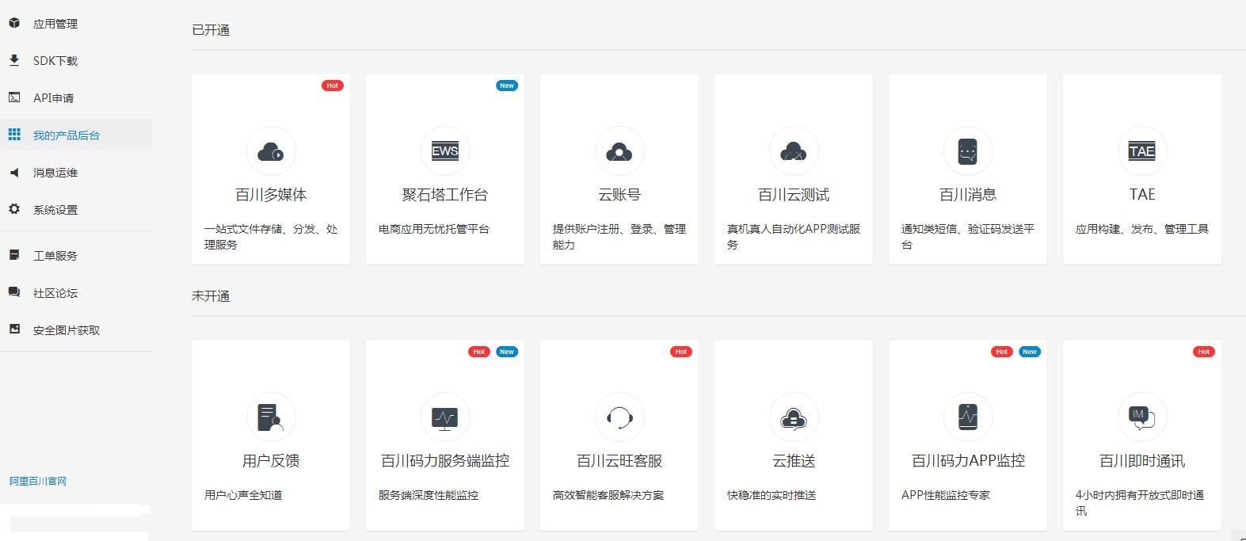The width and height of the screenshot is (1246, 541).
Task: Click the EWS icon of 聚石塔工作台
Action: [445, 150]
